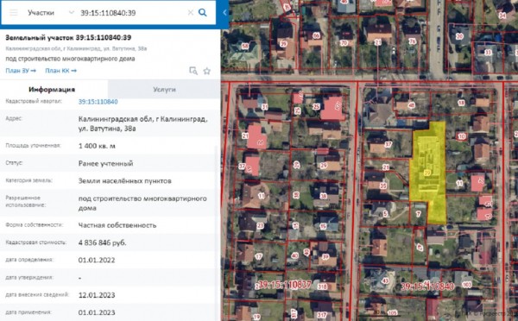Switch to the Информация tab
The height and width of the screenshot is (321, 518).
pos(52,89)
